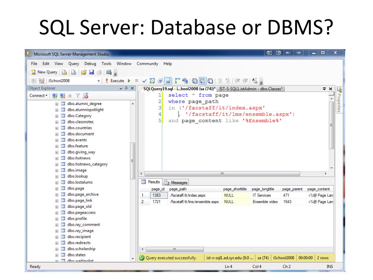Screen dimensions: 373x280
Task: Click the red script icon in Object Explorer toolbar
Action: coord(86,96)
